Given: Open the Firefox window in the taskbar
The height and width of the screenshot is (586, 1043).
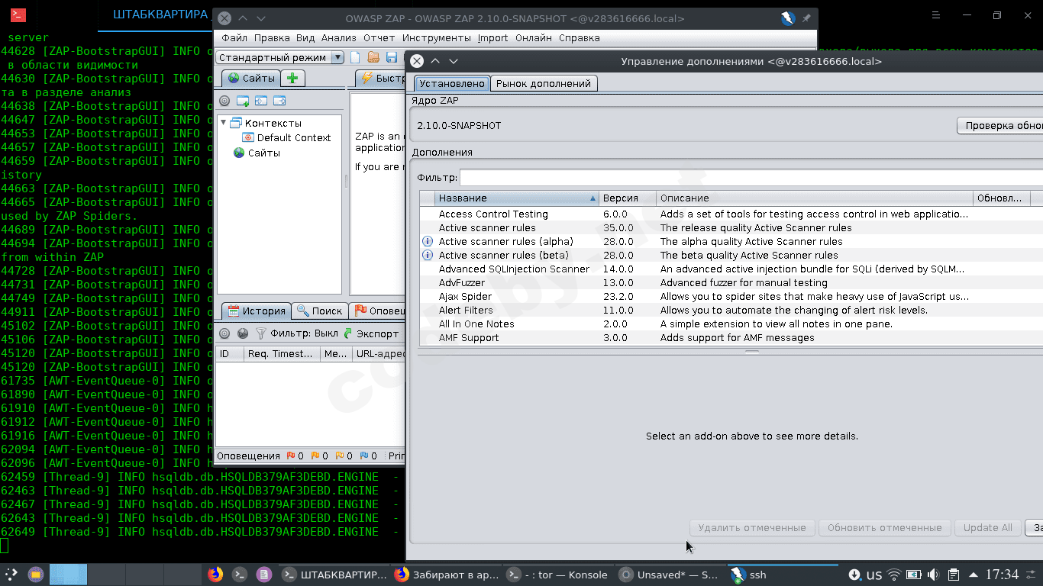Looking at the screenshot, I should pos(446,575).
